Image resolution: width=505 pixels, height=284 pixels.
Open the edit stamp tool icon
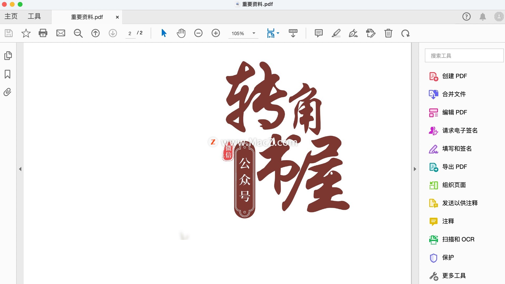[371, 33]
